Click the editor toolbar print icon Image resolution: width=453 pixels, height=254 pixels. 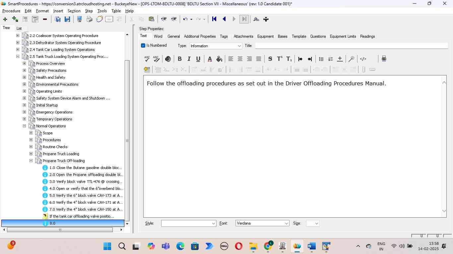[x=384, y=59]
